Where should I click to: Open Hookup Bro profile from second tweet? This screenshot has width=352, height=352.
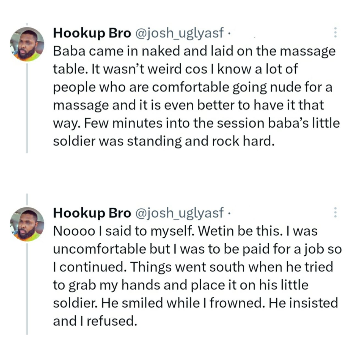click(x=92, y=213)
